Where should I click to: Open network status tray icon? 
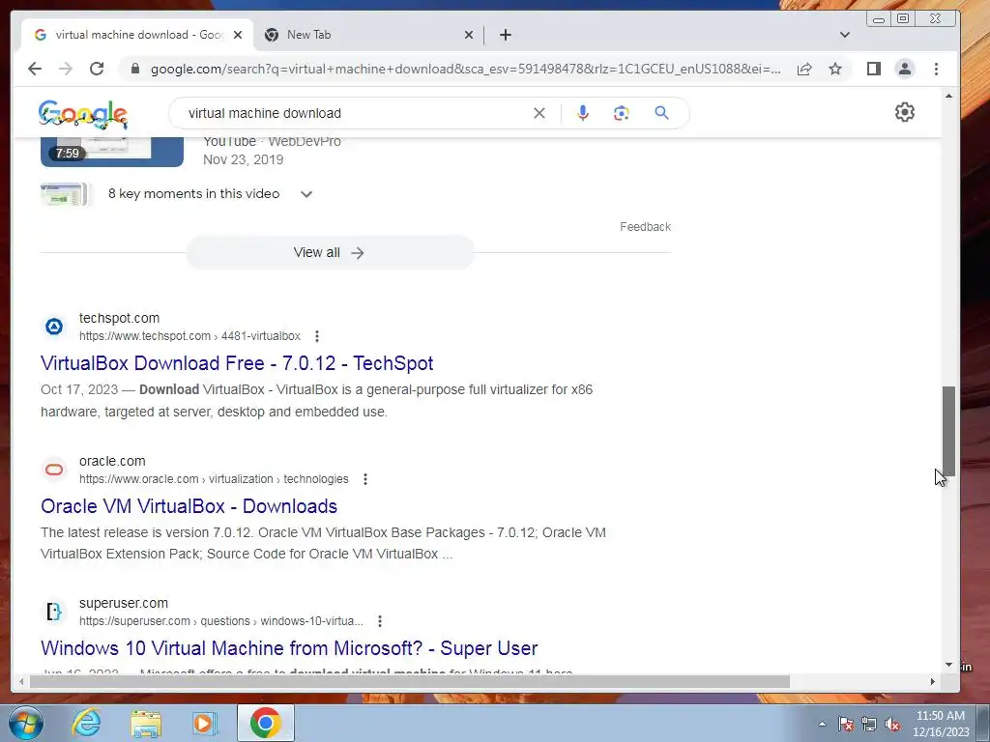869,724
